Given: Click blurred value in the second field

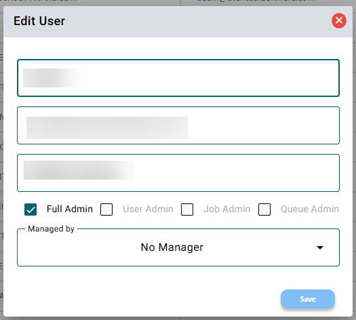Looking at the screenshot, I should click(x=107, y=127).
